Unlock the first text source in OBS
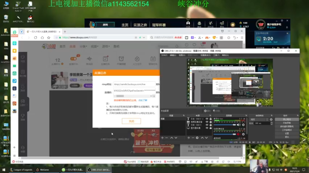The height and width of the screenshot is (173, 309). pyautogui.click(x=211, y=119)
